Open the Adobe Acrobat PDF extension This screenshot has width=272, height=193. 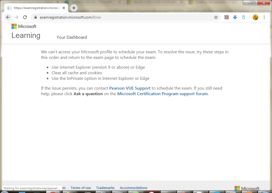click(x=226, y=17)
